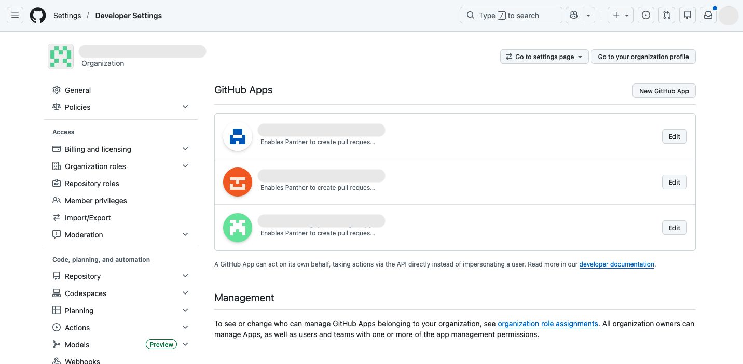The image size is (743, 364).
Task: Open the repositories icon in header
Action: (687, 16)
